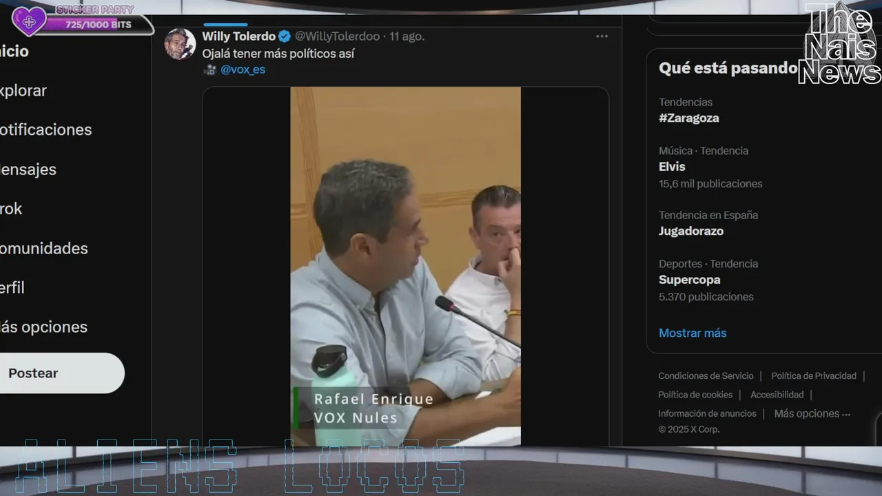Open the 11 ago. post timestamp
This screenshot has width=882, height=496.
[407, 37]
